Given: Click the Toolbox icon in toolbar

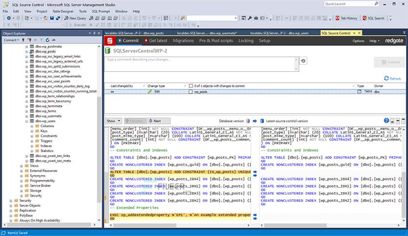Looking at the screenshot, I should click(256, 18).
